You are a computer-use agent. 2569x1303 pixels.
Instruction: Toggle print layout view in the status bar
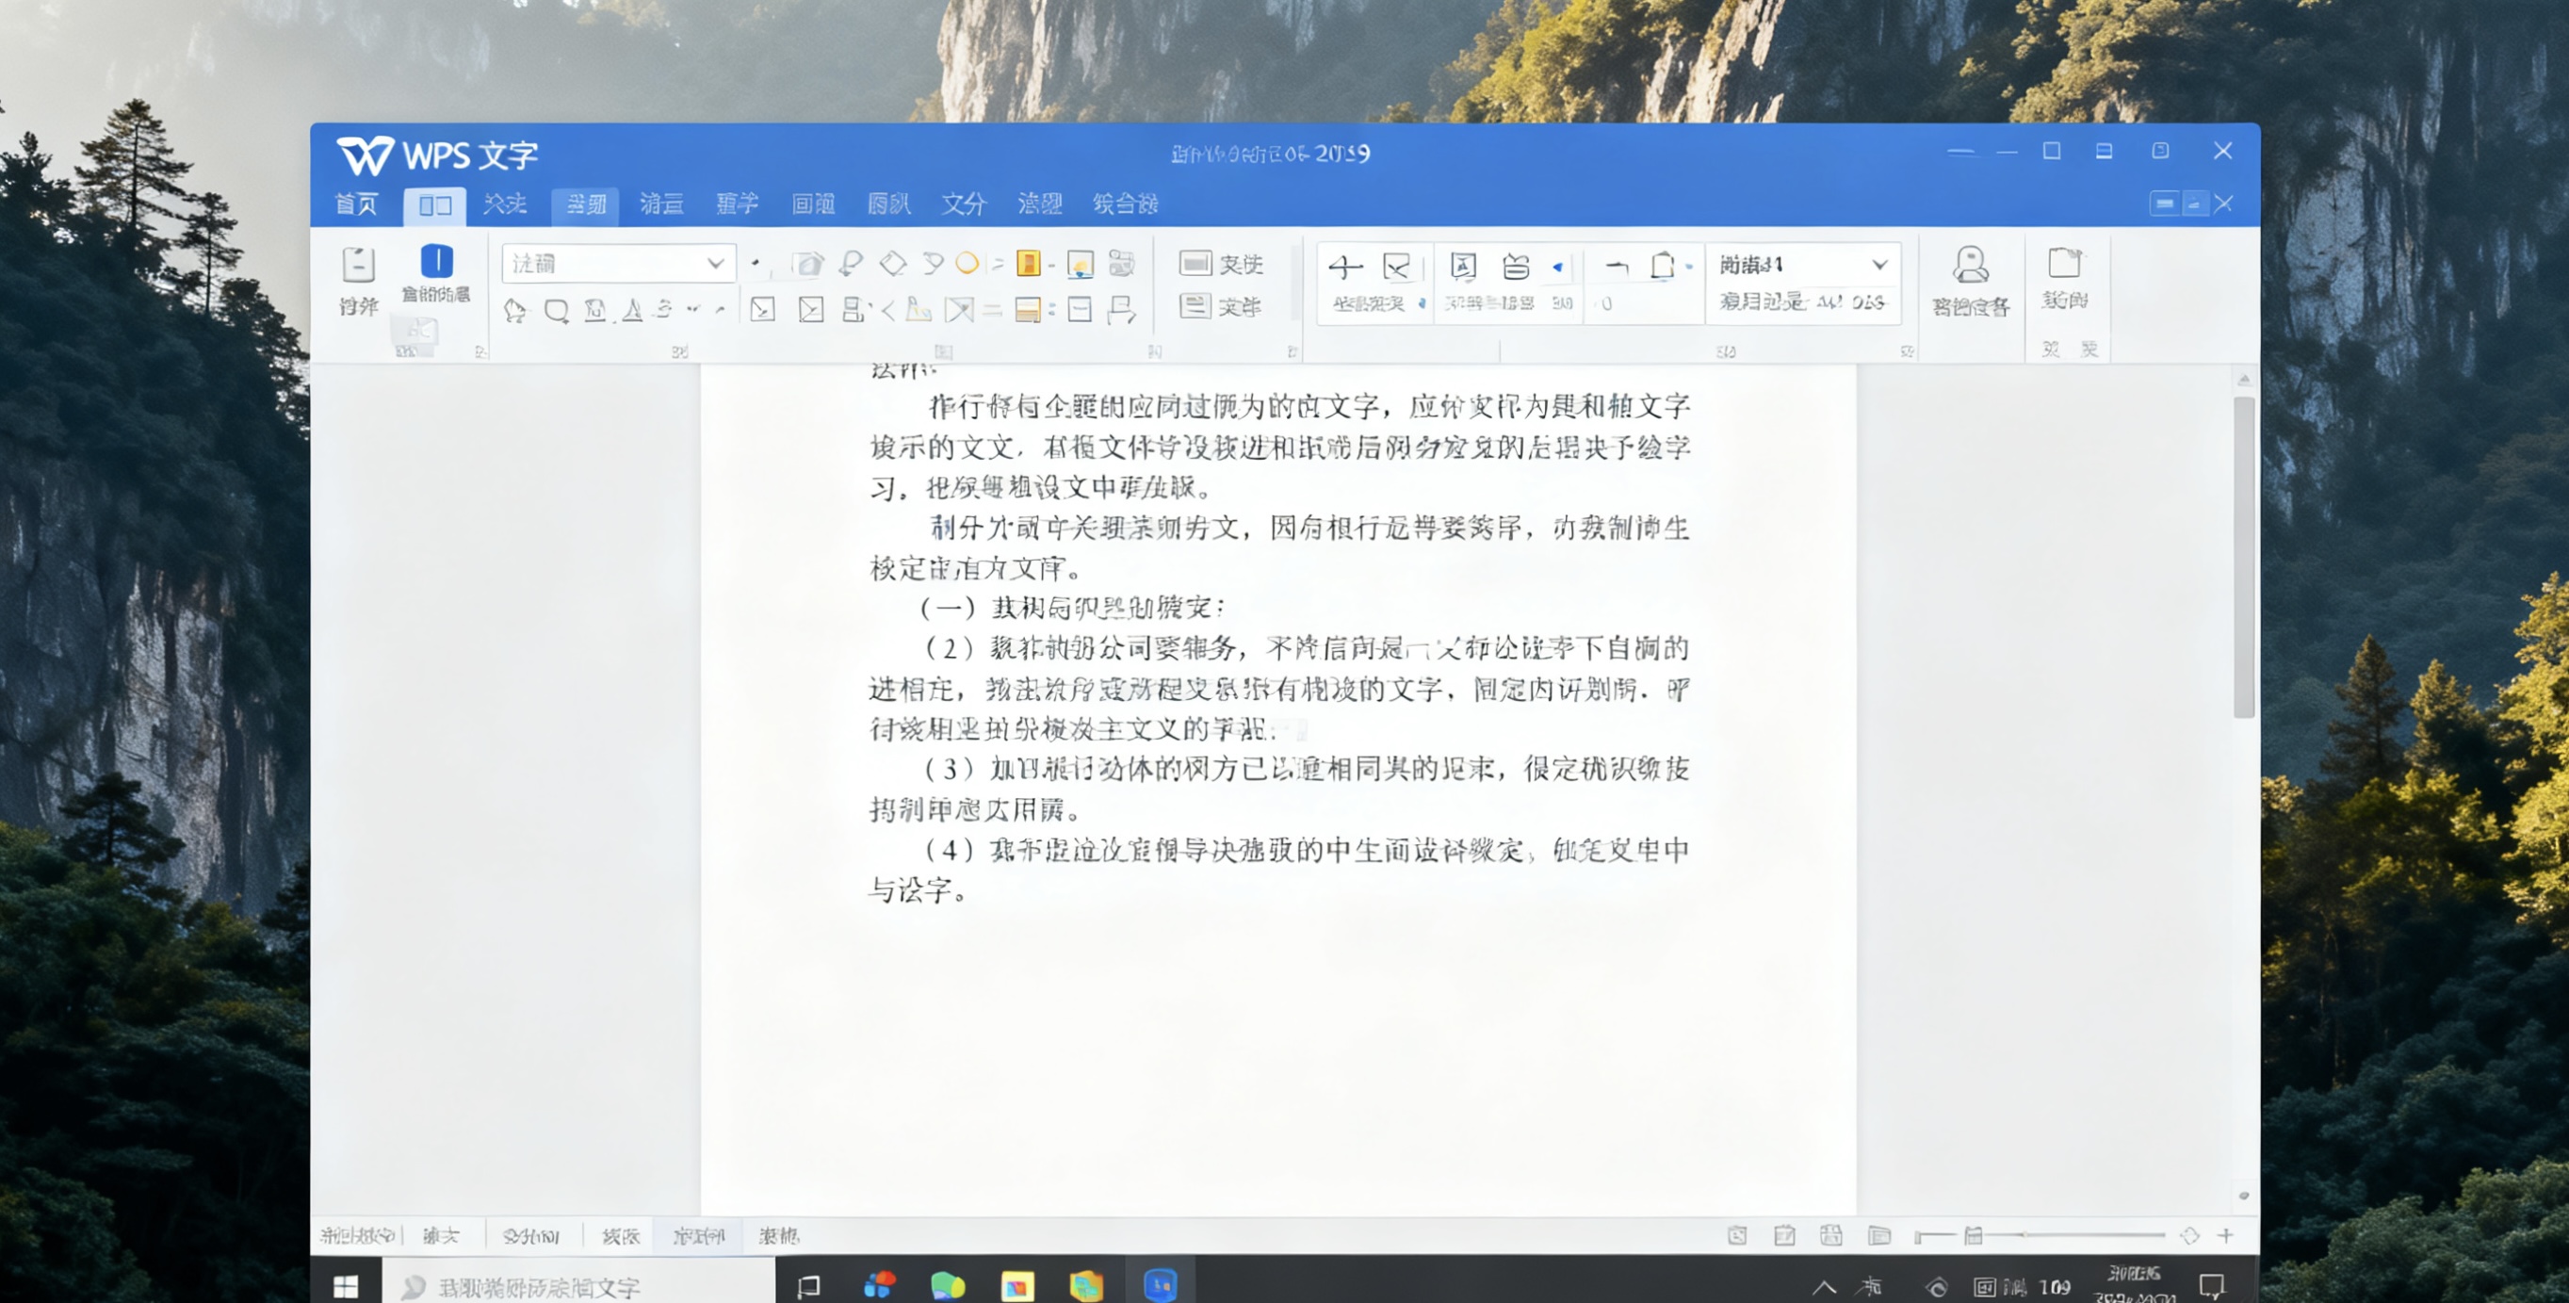(x=1738, y=1234)
